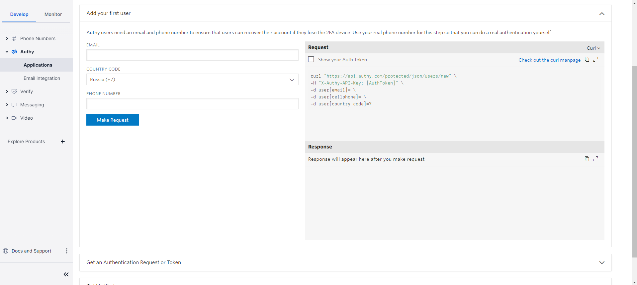The image size is (637, 285).
Task: Open the Check out the curl manpage link
Action: 549,60
